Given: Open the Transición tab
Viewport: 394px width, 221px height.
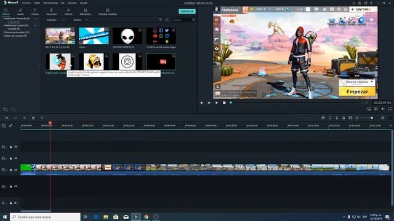Looking at the screenshot, I should [x=52, y=12].
